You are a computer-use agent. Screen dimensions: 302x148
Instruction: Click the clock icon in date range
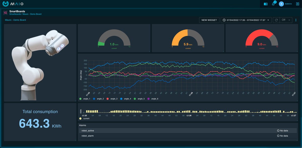click(224, 20)
